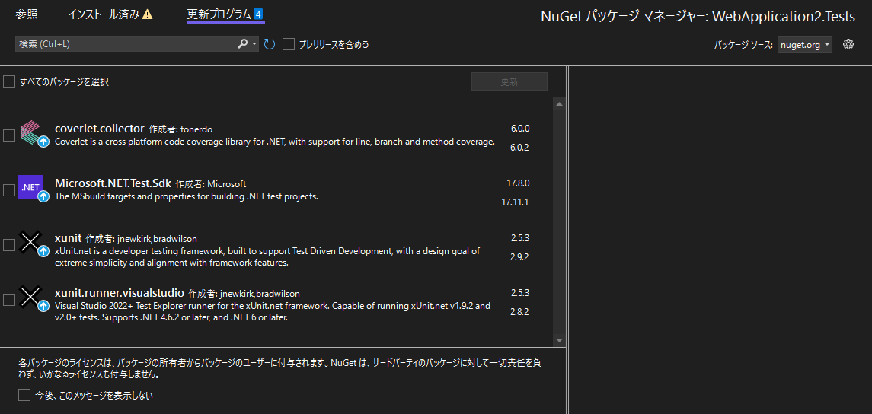Image resolution: width=872 pixels, height=414 pixels.
Task: Click coverlet.collector latest version 6.0.2
Action: (x=520, y=148)
